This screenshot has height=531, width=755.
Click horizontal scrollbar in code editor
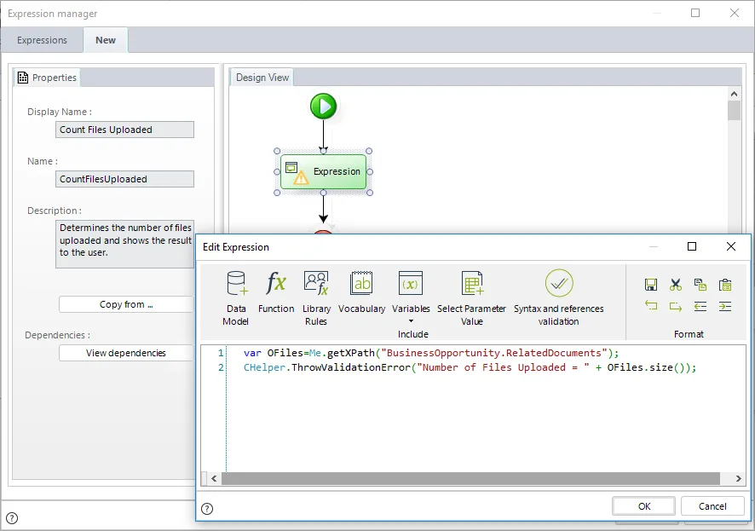(470, 478)
